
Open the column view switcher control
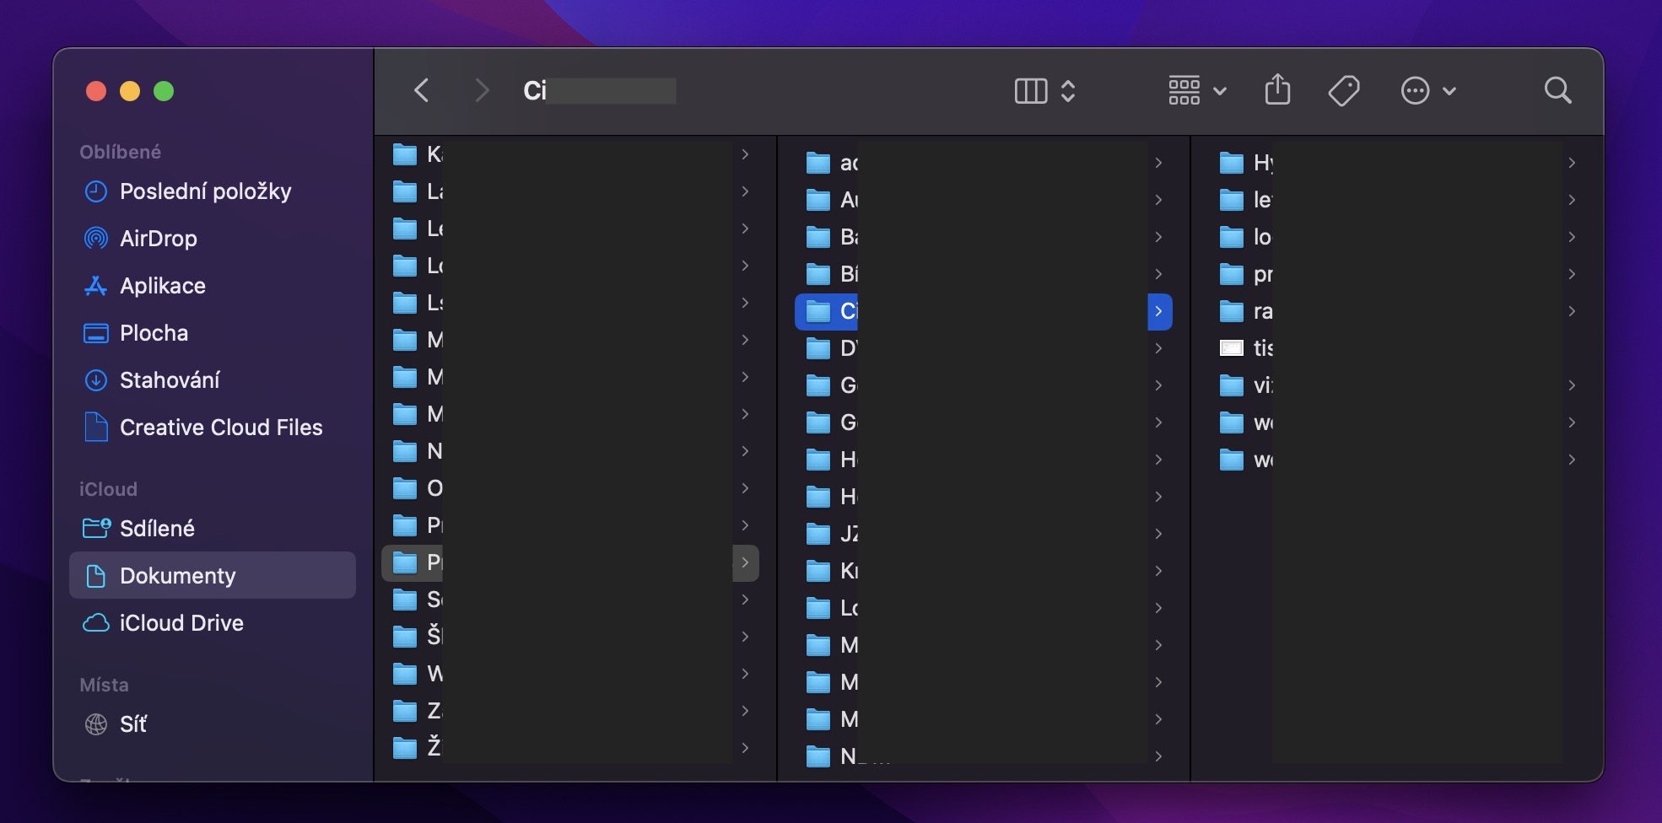click(1044, 90)
